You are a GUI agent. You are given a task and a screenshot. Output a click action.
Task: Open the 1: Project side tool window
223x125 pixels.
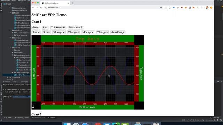point(1,7)
